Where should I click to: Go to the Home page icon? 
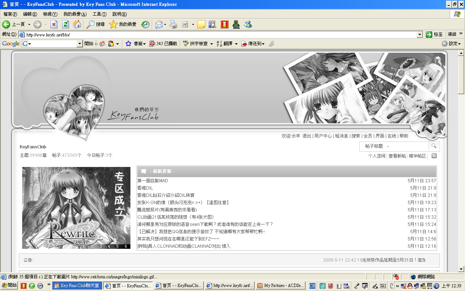77,24
